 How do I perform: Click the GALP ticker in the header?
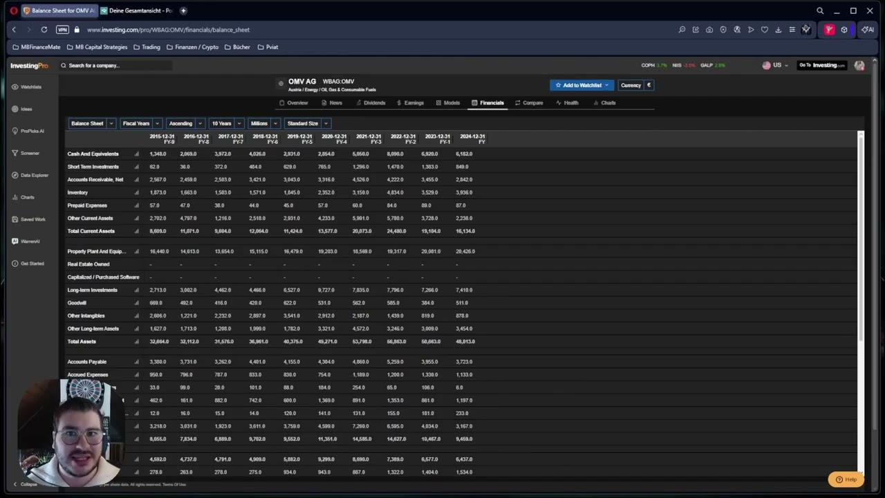pos(713,66)
